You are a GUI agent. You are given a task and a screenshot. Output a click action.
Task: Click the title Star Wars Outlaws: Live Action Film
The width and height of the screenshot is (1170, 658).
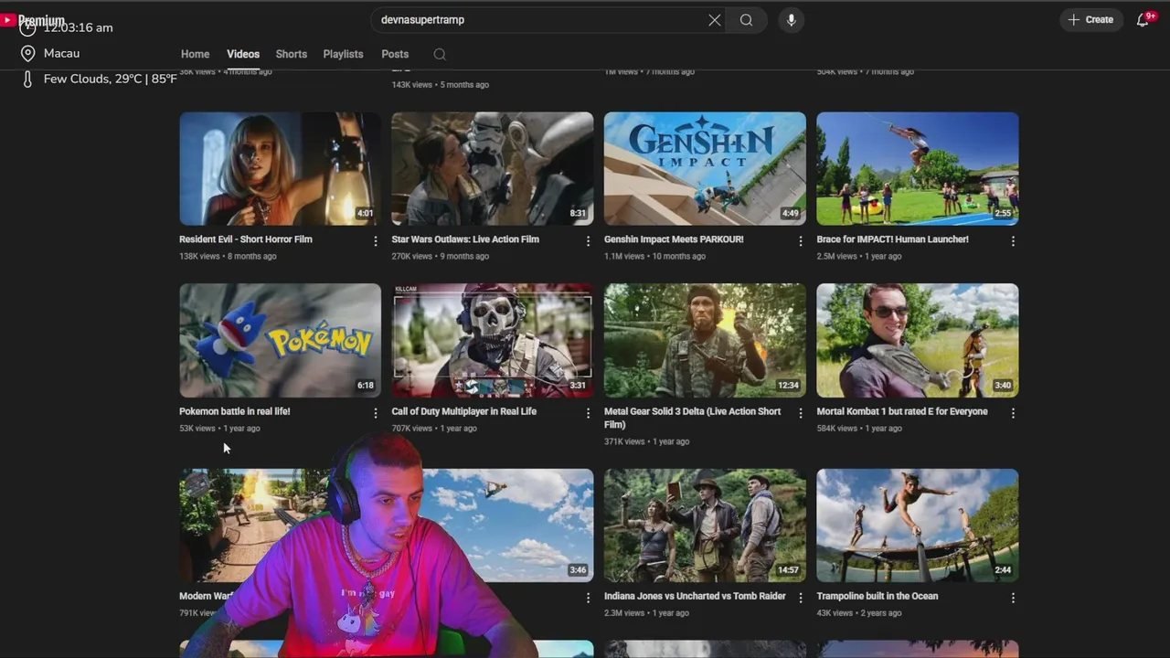coord(465,239)
